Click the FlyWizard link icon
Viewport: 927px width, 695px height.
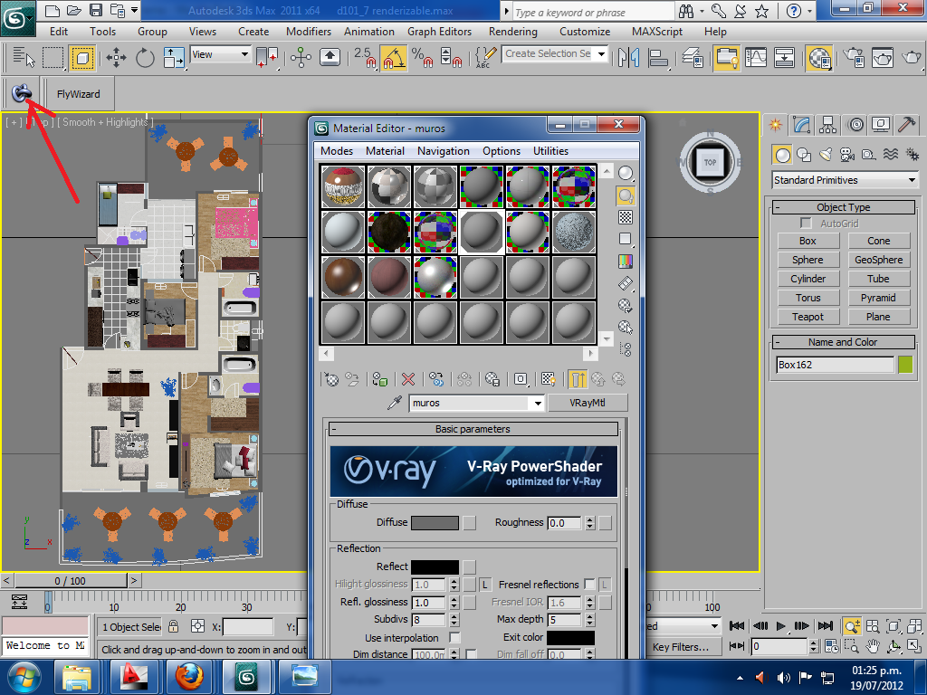22,93
